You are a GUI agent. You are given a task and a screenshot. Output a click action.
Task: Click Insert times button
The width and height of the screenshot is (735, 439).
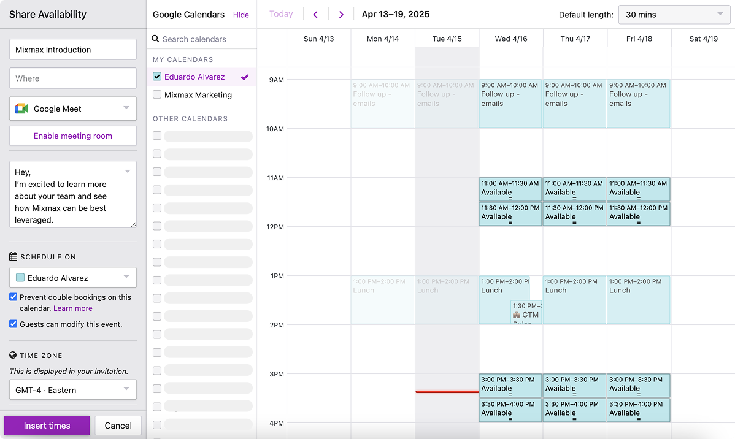click(x=47, y=426)
